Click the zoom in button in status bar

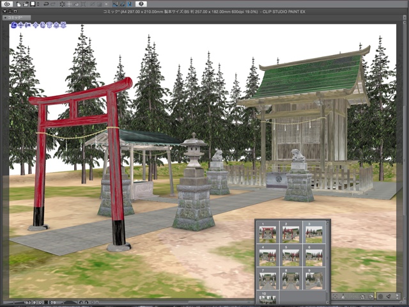40,303
